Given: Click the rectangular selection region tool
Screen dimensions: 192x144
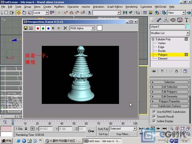Looking at the screenshot, I should [x=6, y=13].
